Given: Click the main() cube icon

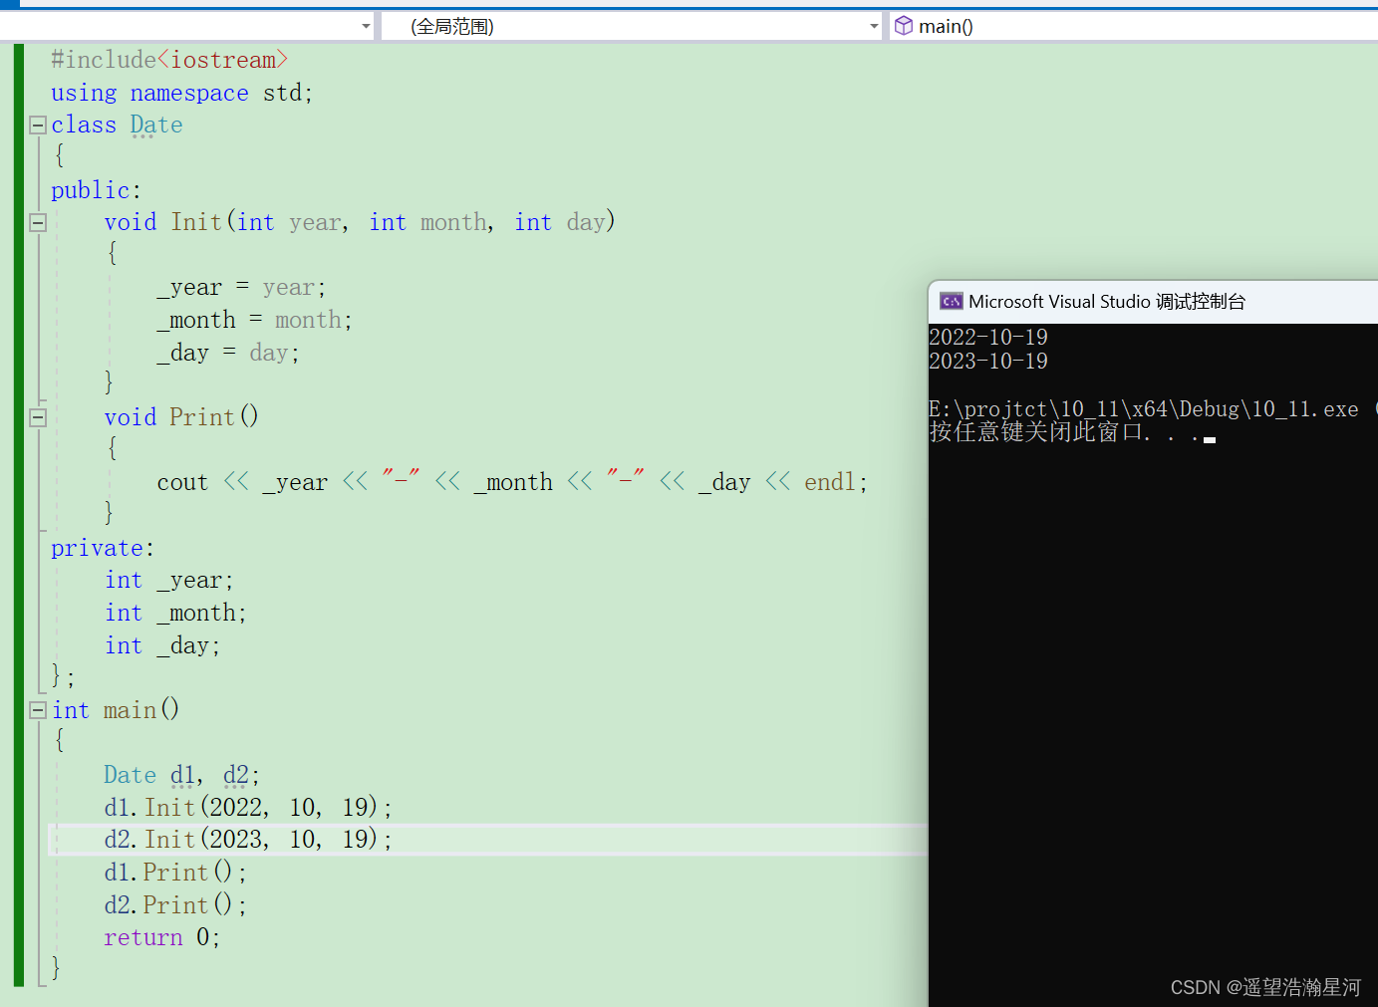Looking at the screenshot, I should click(903, 26).
